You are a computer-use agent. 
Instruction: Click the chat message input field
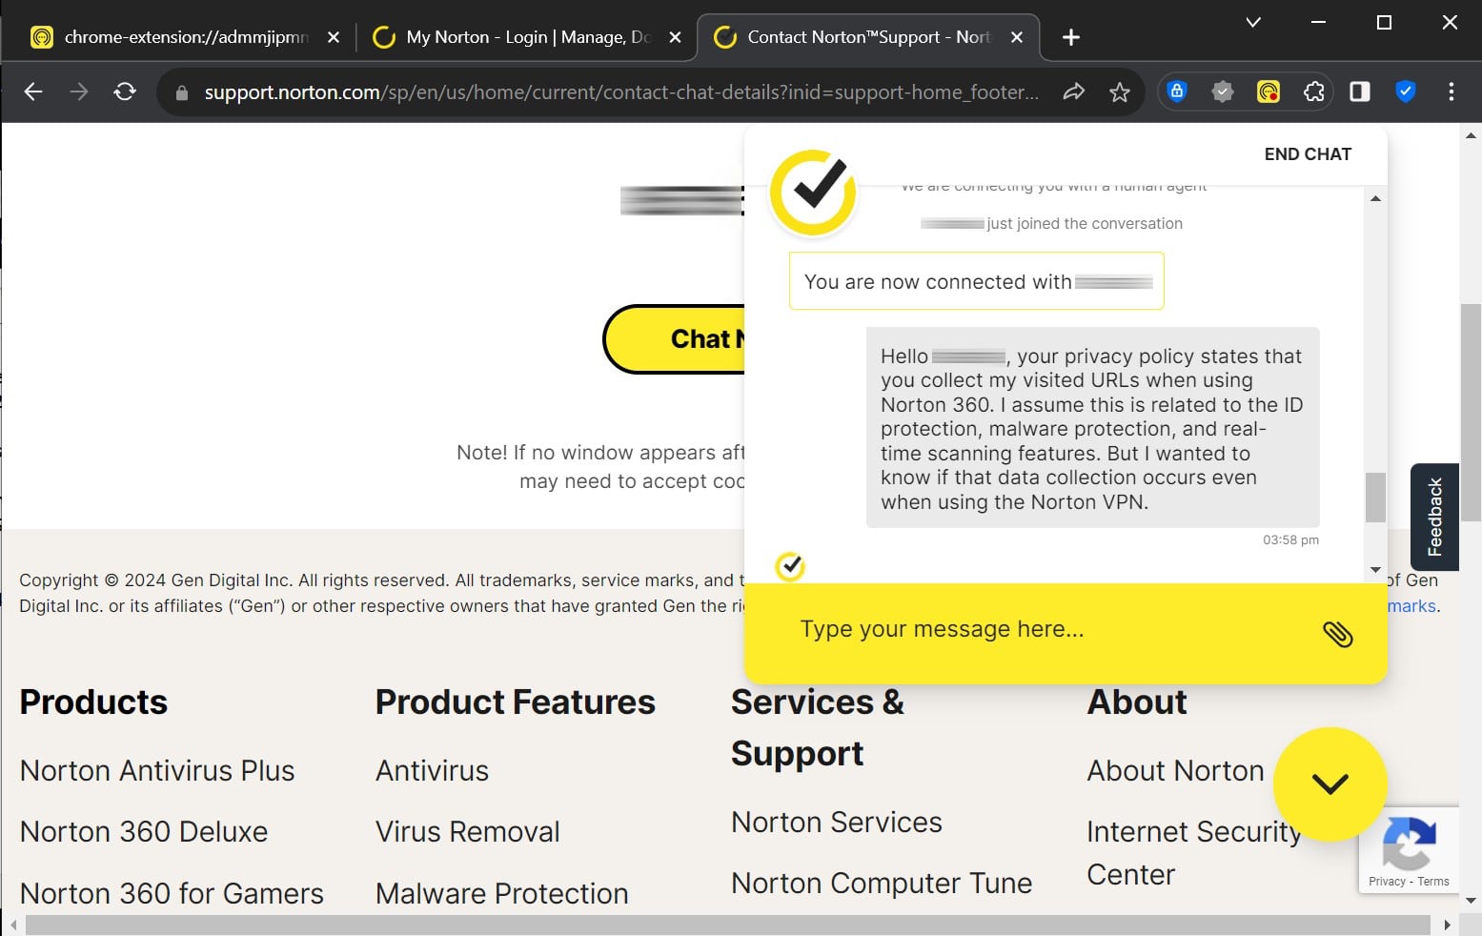coord(1048,630)
